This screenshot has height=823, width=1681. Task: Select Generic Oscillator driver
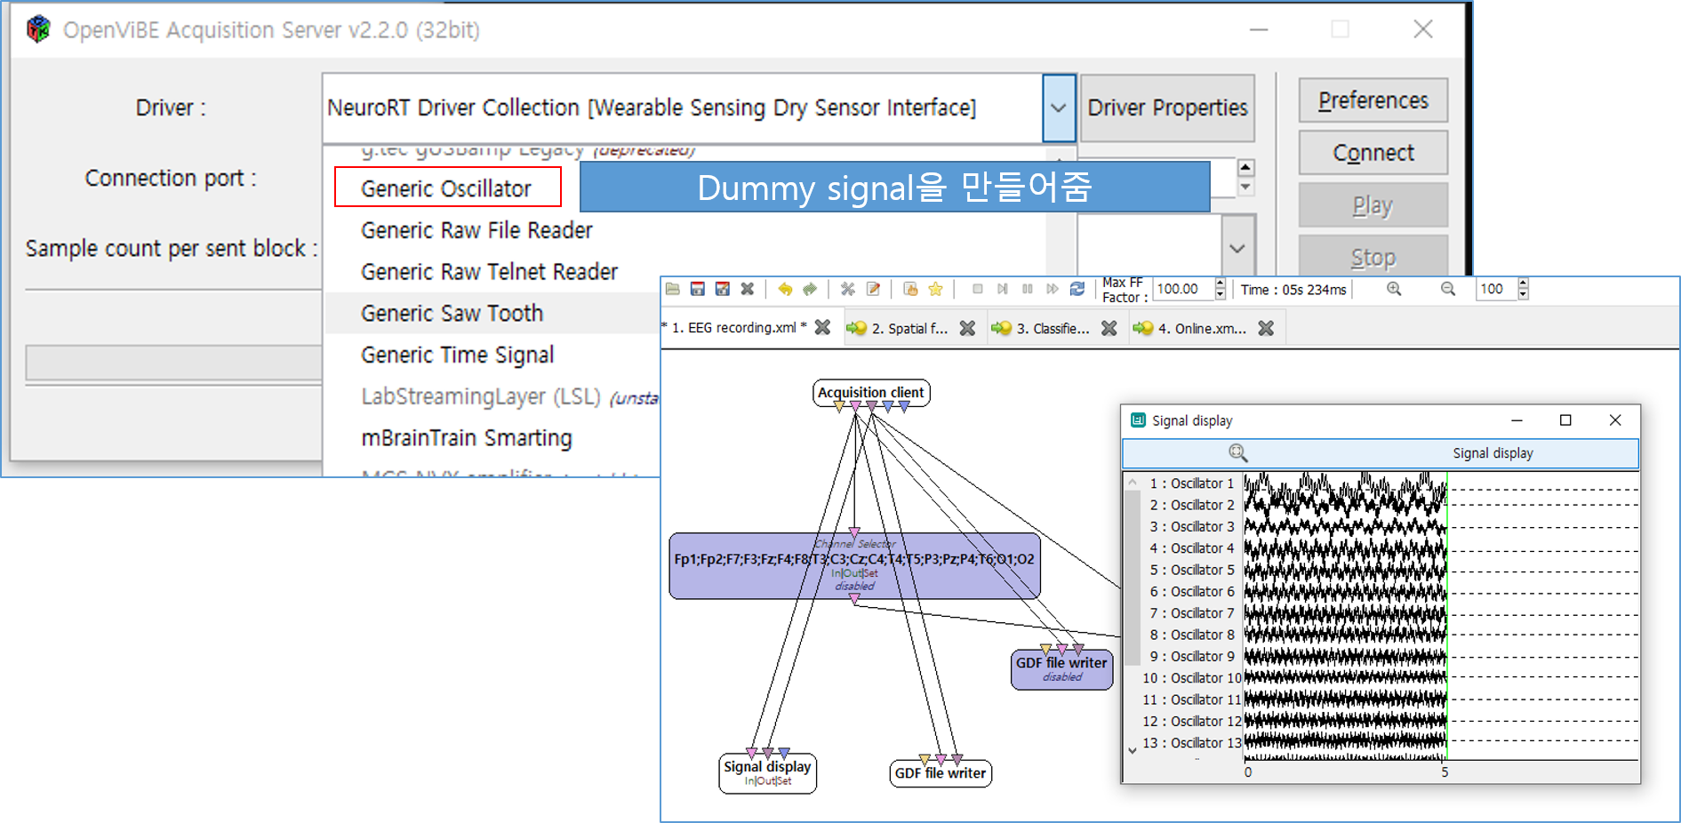click(x=447, y=188)
